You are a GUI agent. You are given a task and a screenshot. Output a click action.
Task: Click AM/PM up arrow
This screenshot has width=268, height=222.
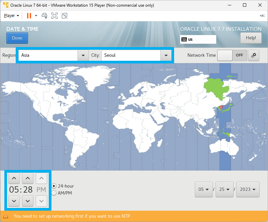point(41,178)
